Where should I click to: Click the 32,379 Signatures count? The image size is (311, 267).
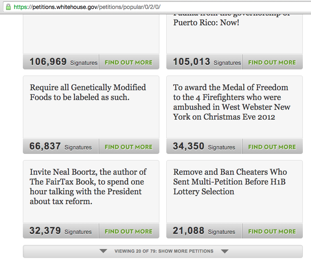click(60, 231)
